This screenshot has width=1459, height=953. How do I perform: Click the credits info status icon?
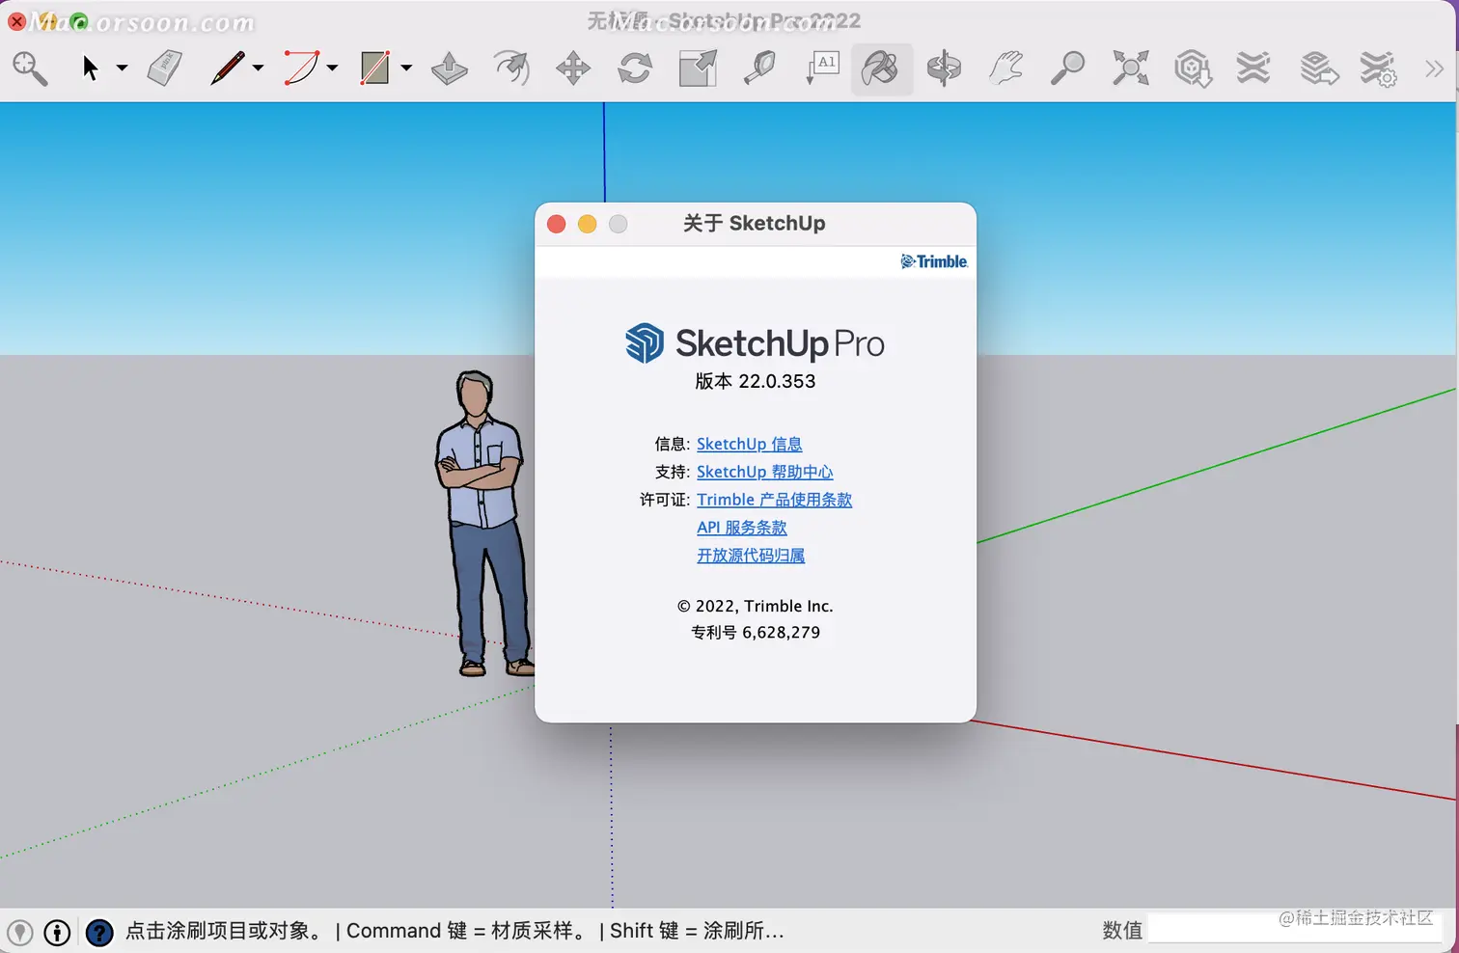tap(58, 933)
